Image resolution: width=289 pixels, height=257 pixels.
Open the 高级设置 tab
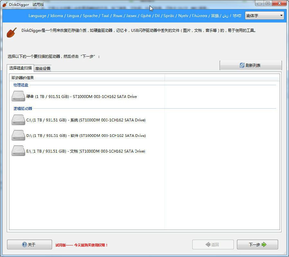pyautogui.click(x=43, y=68)
